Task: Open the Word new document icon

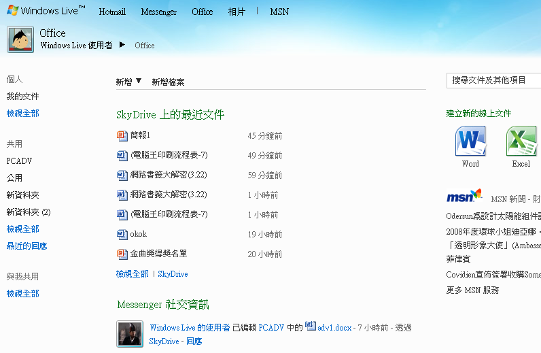Action: pyautogui.click(x=470, y=141)
